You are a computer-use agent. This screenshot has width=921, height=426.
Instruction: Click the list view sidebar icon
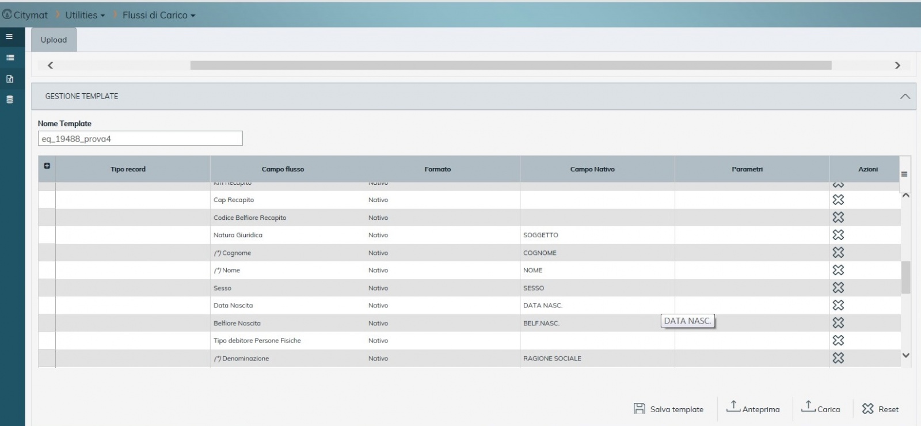coord(10,58)
